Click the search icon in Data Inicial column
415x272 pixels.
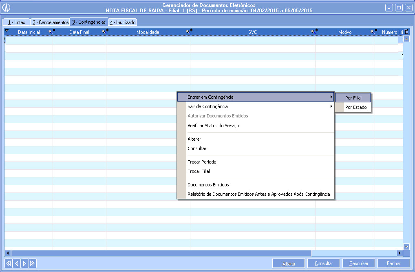click(x=51, y=32)
